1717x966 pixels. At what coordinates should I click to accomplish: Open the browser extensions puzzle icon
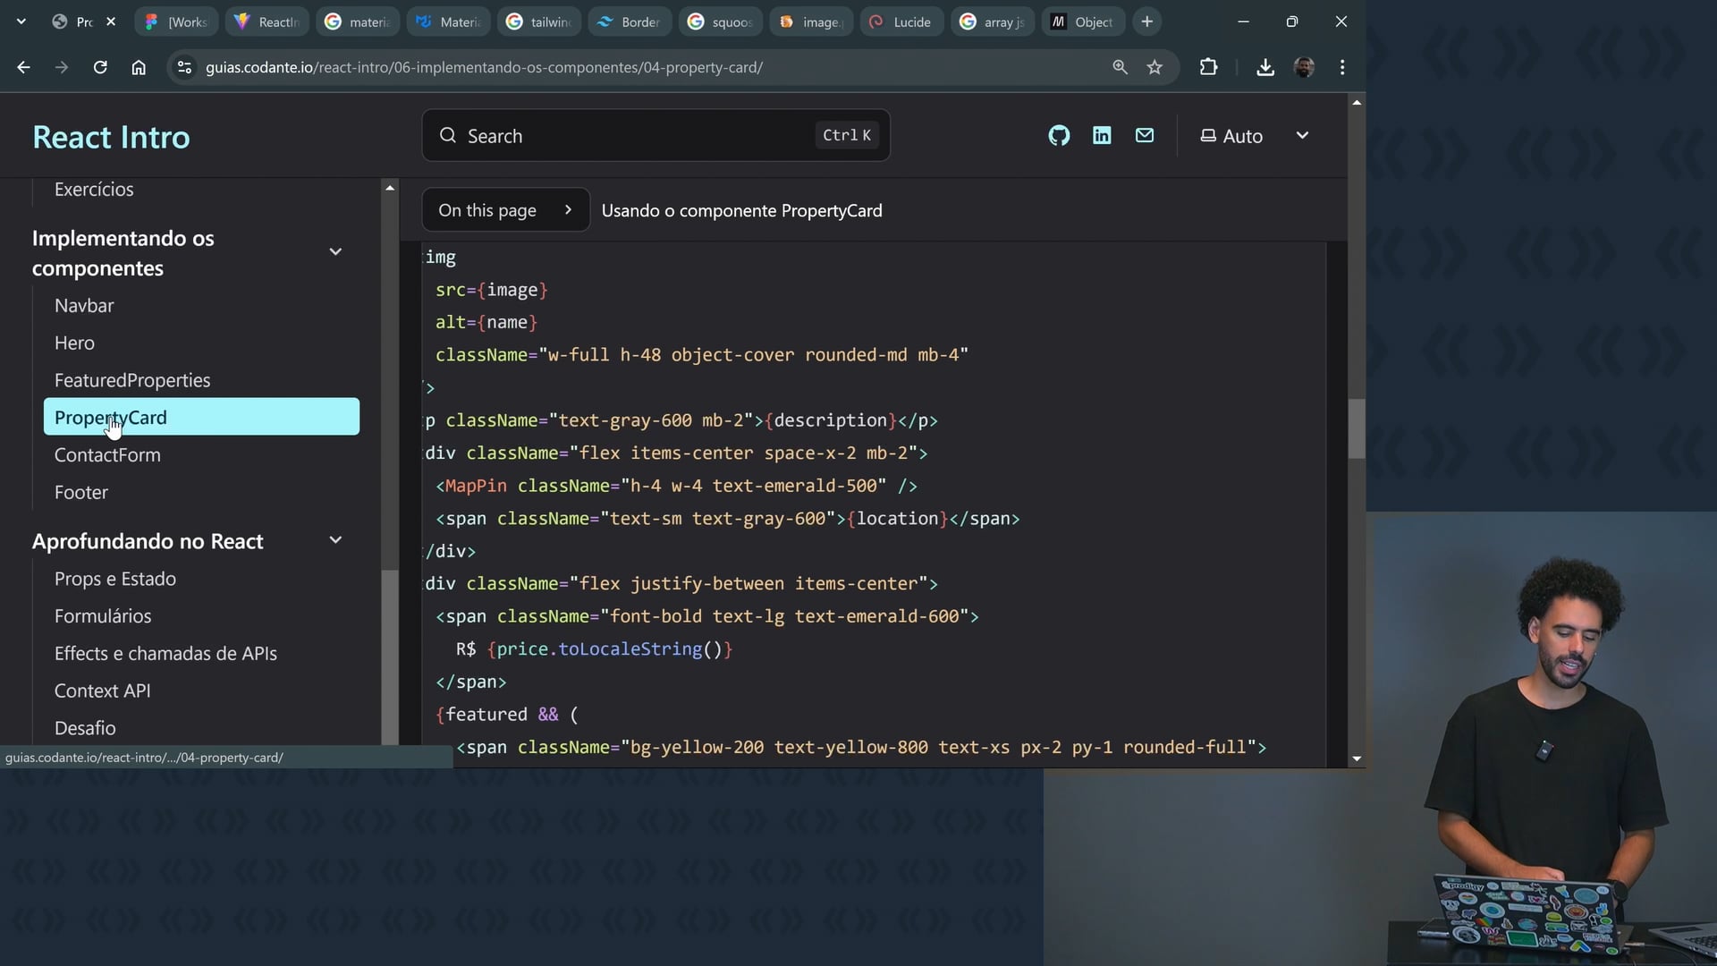click(x=1208, y=67)
